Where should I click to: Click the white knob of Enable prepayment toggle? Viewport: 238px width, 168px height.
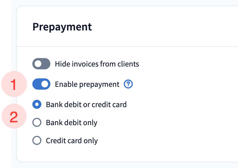coord(45,84)
